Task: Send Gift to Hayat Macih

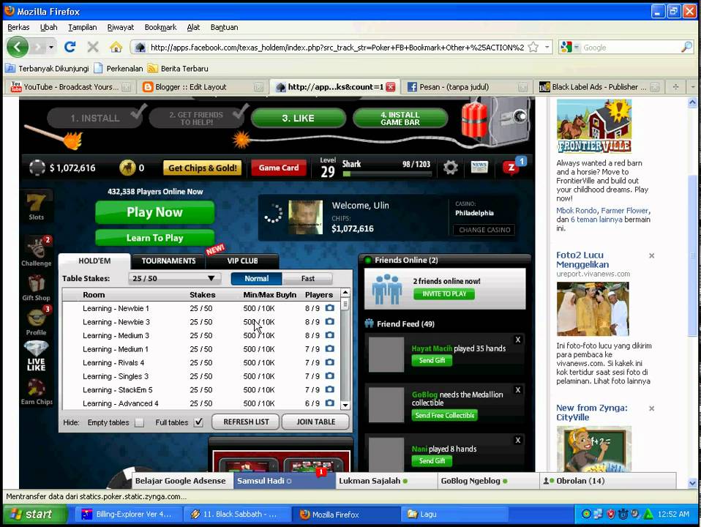Action: pos(432,361)
